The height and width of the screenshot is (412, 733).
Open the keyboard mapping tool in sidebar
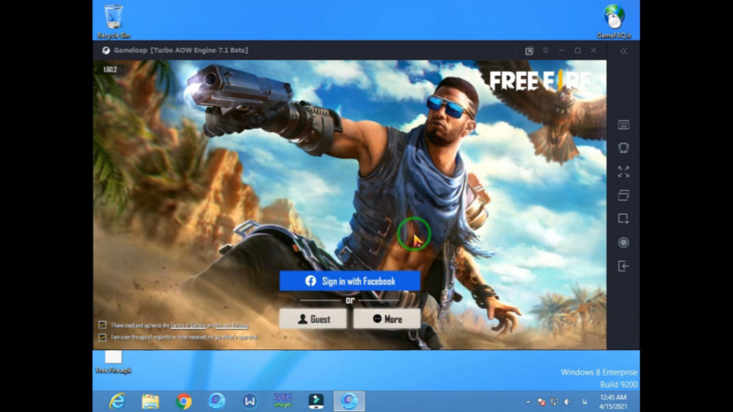tap(623, 125)
